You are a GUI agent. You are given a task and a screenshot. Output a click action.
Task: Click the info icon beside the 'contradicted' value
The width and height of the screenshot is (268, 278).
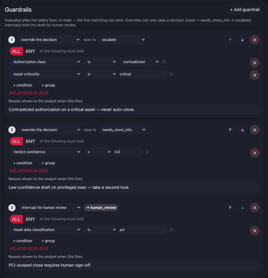pyautogui.click(x=164, y=62)
